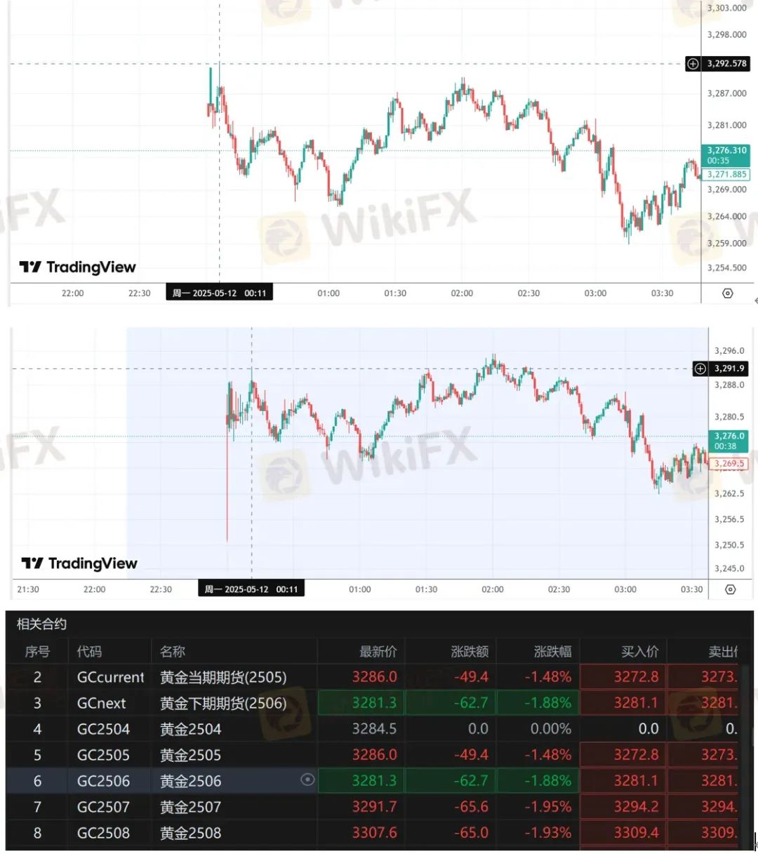Image resolution: width=758 pixels, height=854 pixels.
Task: Open lower chart time-axis settings gear
Action: pyautogui.click(x=730, y=589)
